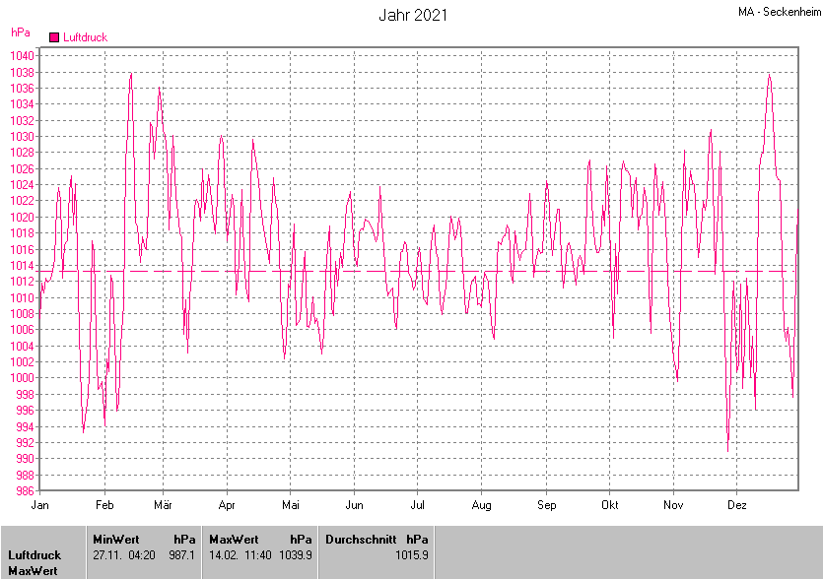Select the Luftdruck legend label
This screenshot has height=579, width=823.
click(85, 37)
